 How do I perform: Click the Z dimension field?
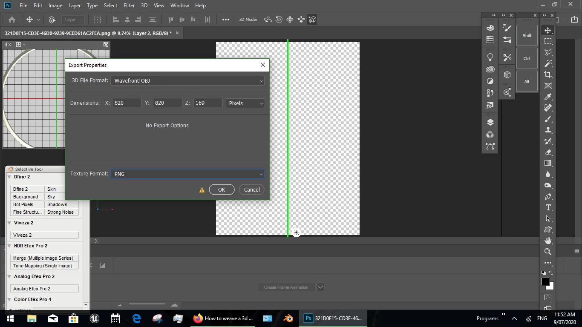(x=208, y=103)
